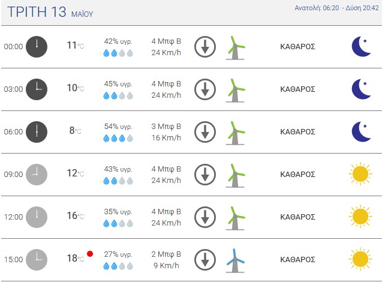Click the 2 Μπφ Β 9 Km/h wind text
The height and width of the screenshot is (285, 382).
(x=166, y=260)
